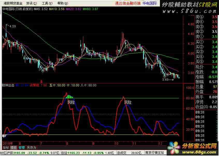Click the 3.48 low price marker

(165, 80)
